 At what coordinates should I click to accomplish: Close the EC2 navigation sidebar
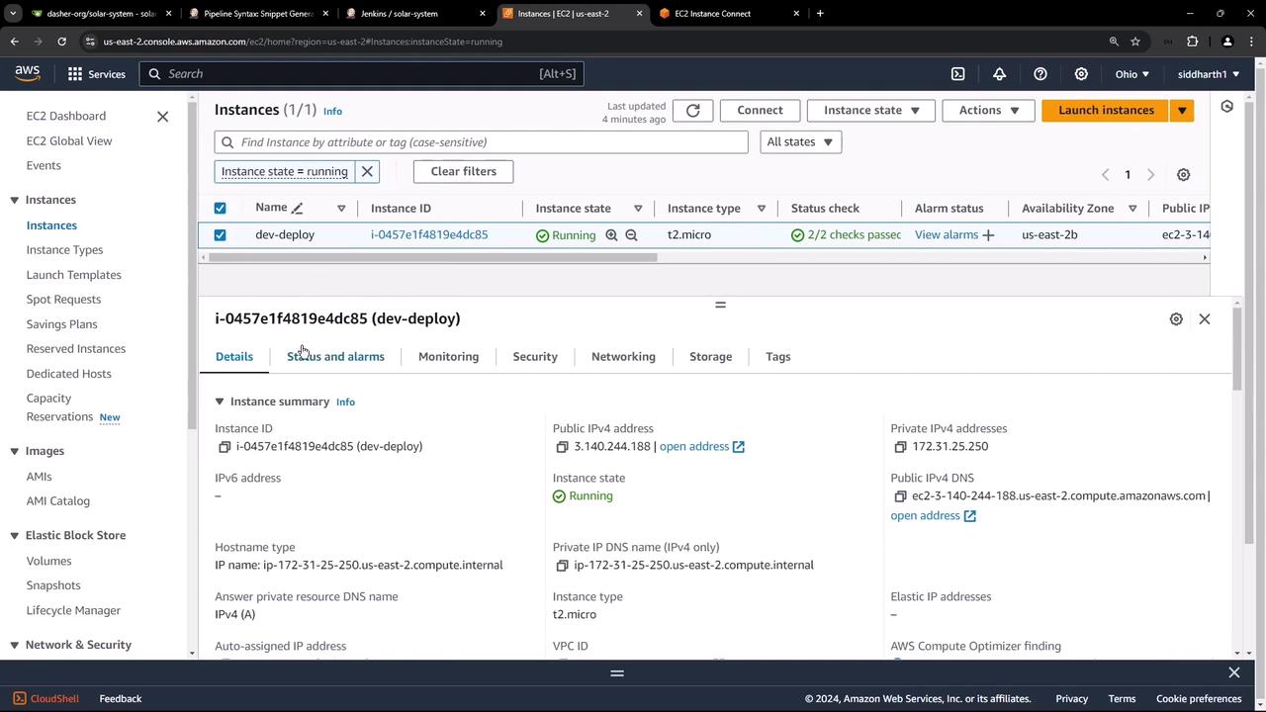pos(162,117)
